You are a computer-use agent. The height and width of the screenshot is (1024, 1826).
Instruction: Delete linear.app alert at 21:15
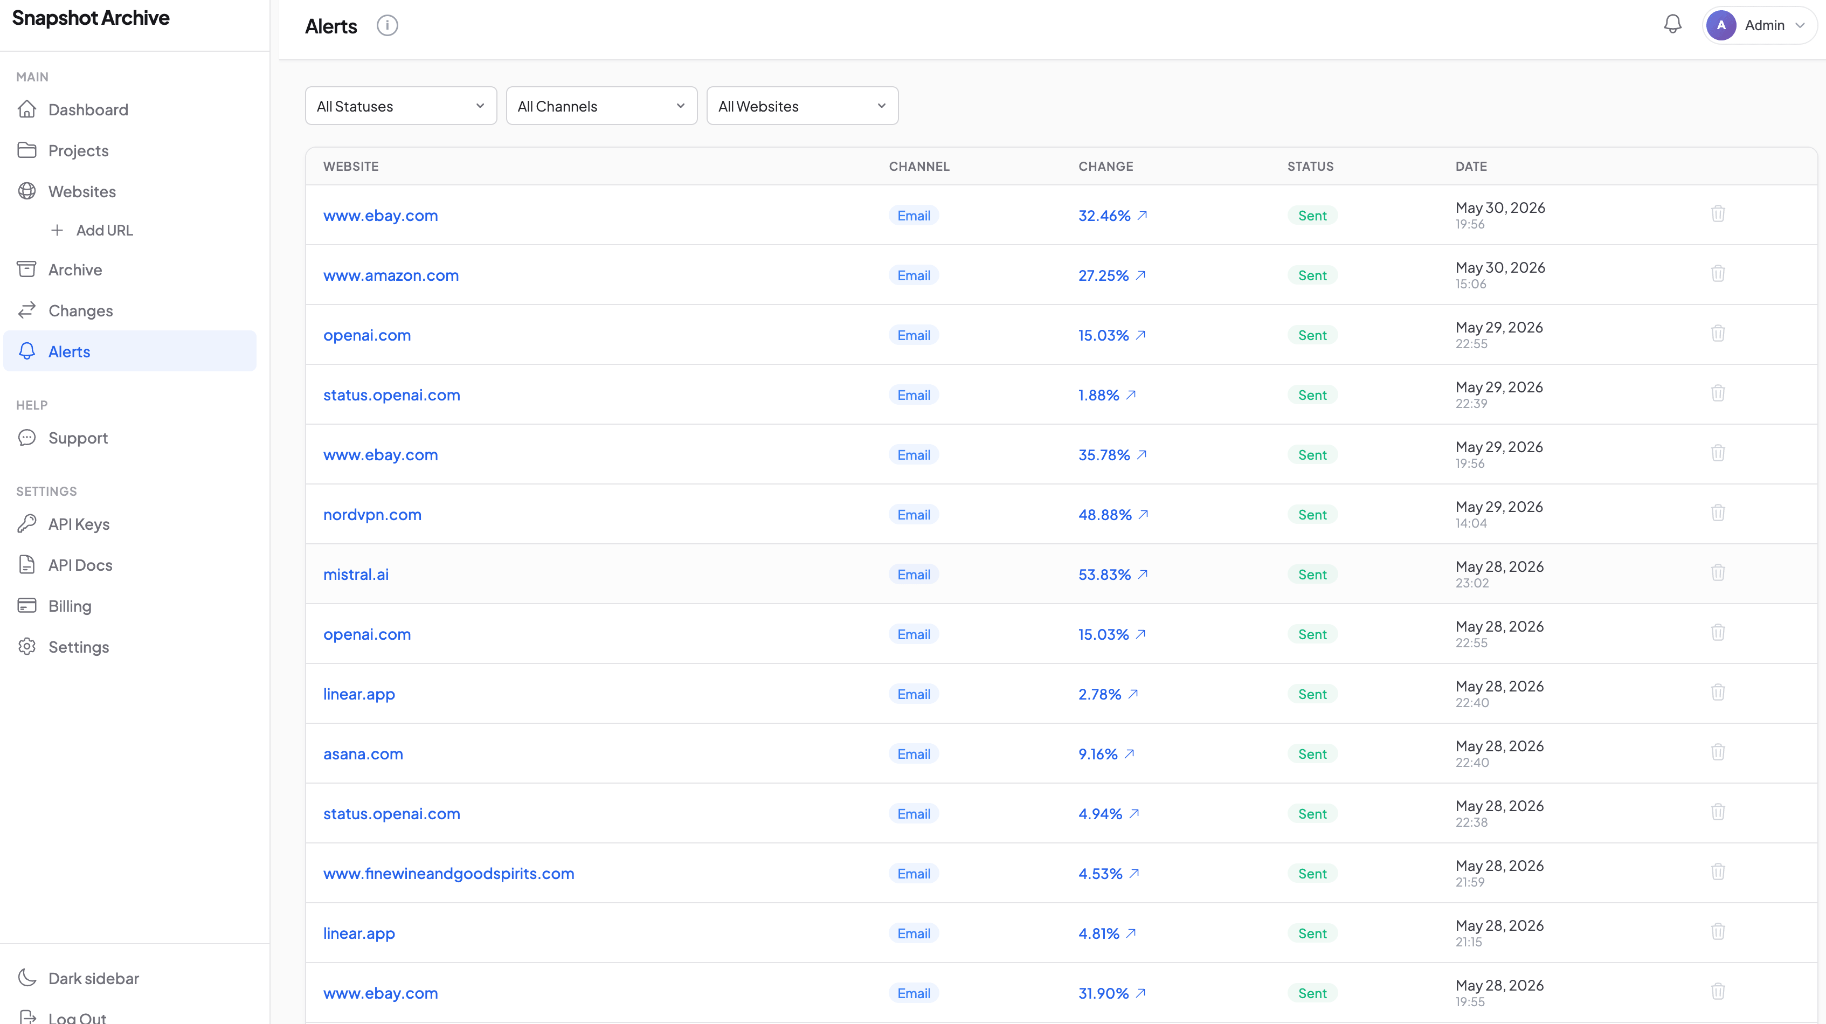pyautogui.click(x=1718, y=931)
